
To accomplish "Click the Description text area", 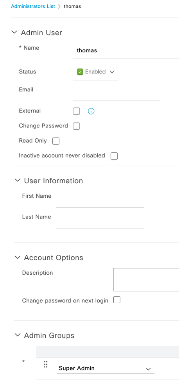I will [x=146, y=279].
